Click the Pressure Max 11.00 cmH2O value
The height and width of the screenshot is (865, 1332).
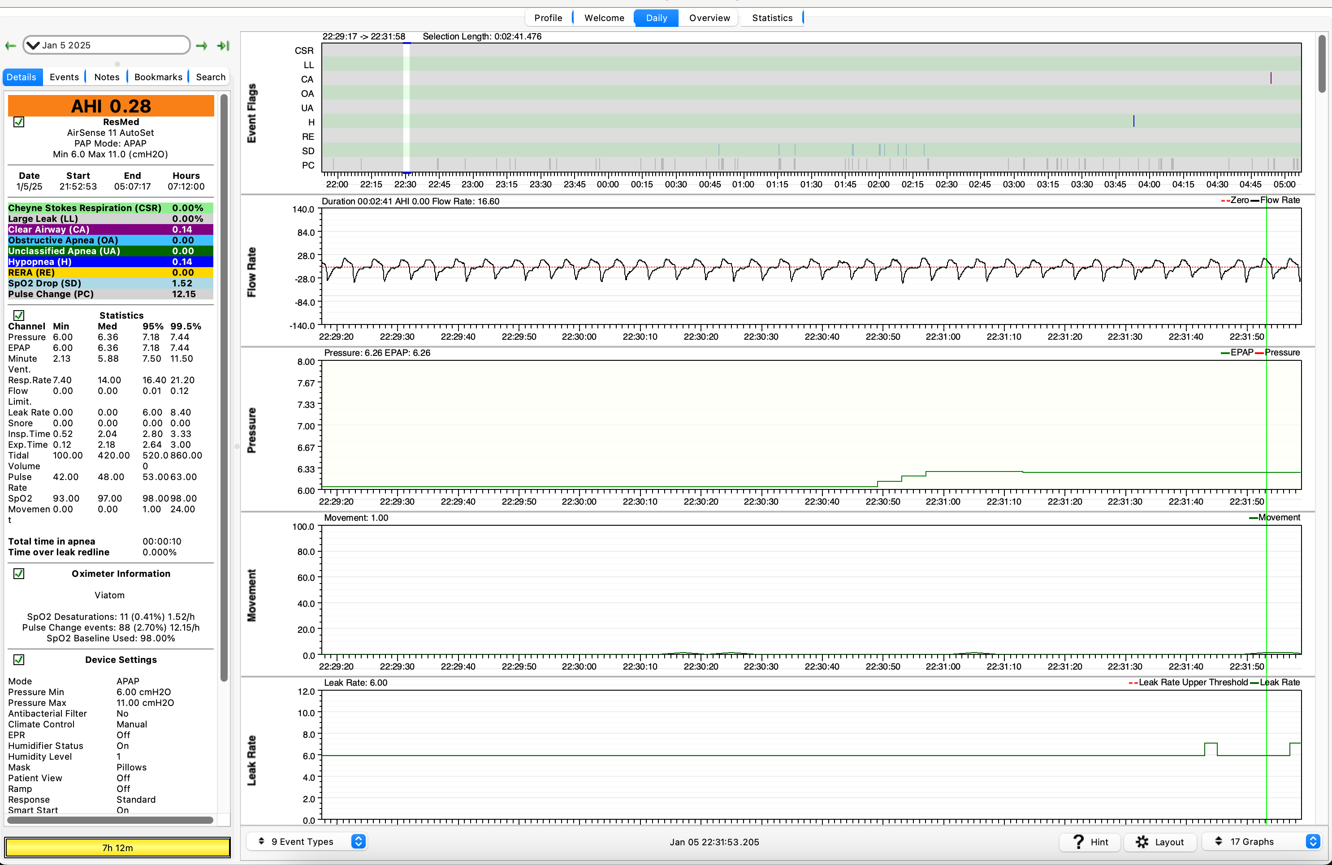click(145, 703)
